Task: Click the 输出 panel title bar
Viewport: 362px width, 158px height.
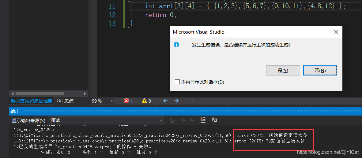Action: coord(185,112)
